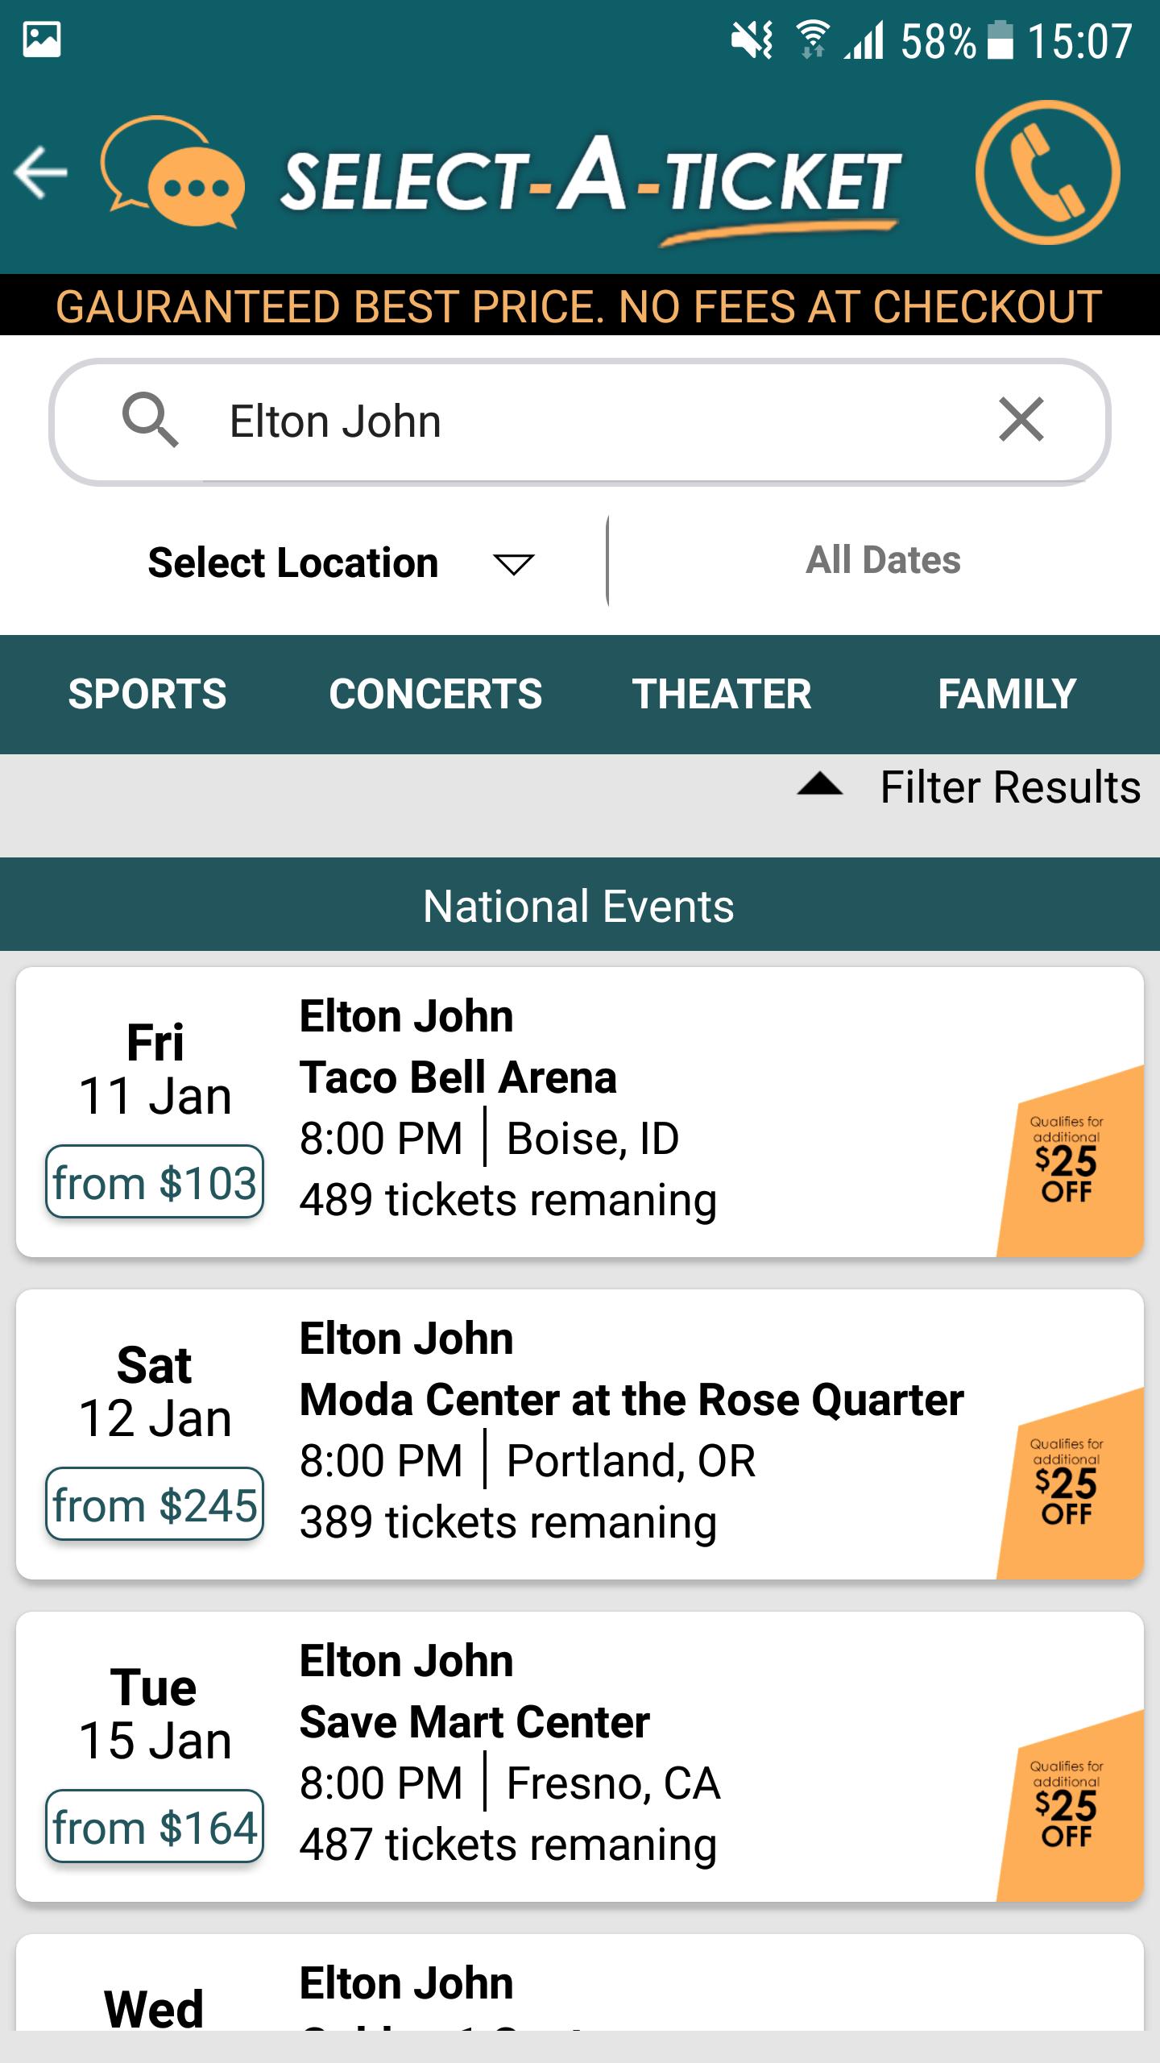This screenshot has width=1160, height=2063.
Task: Open the picture notification in status bar
Action: [x=42, y=39]
